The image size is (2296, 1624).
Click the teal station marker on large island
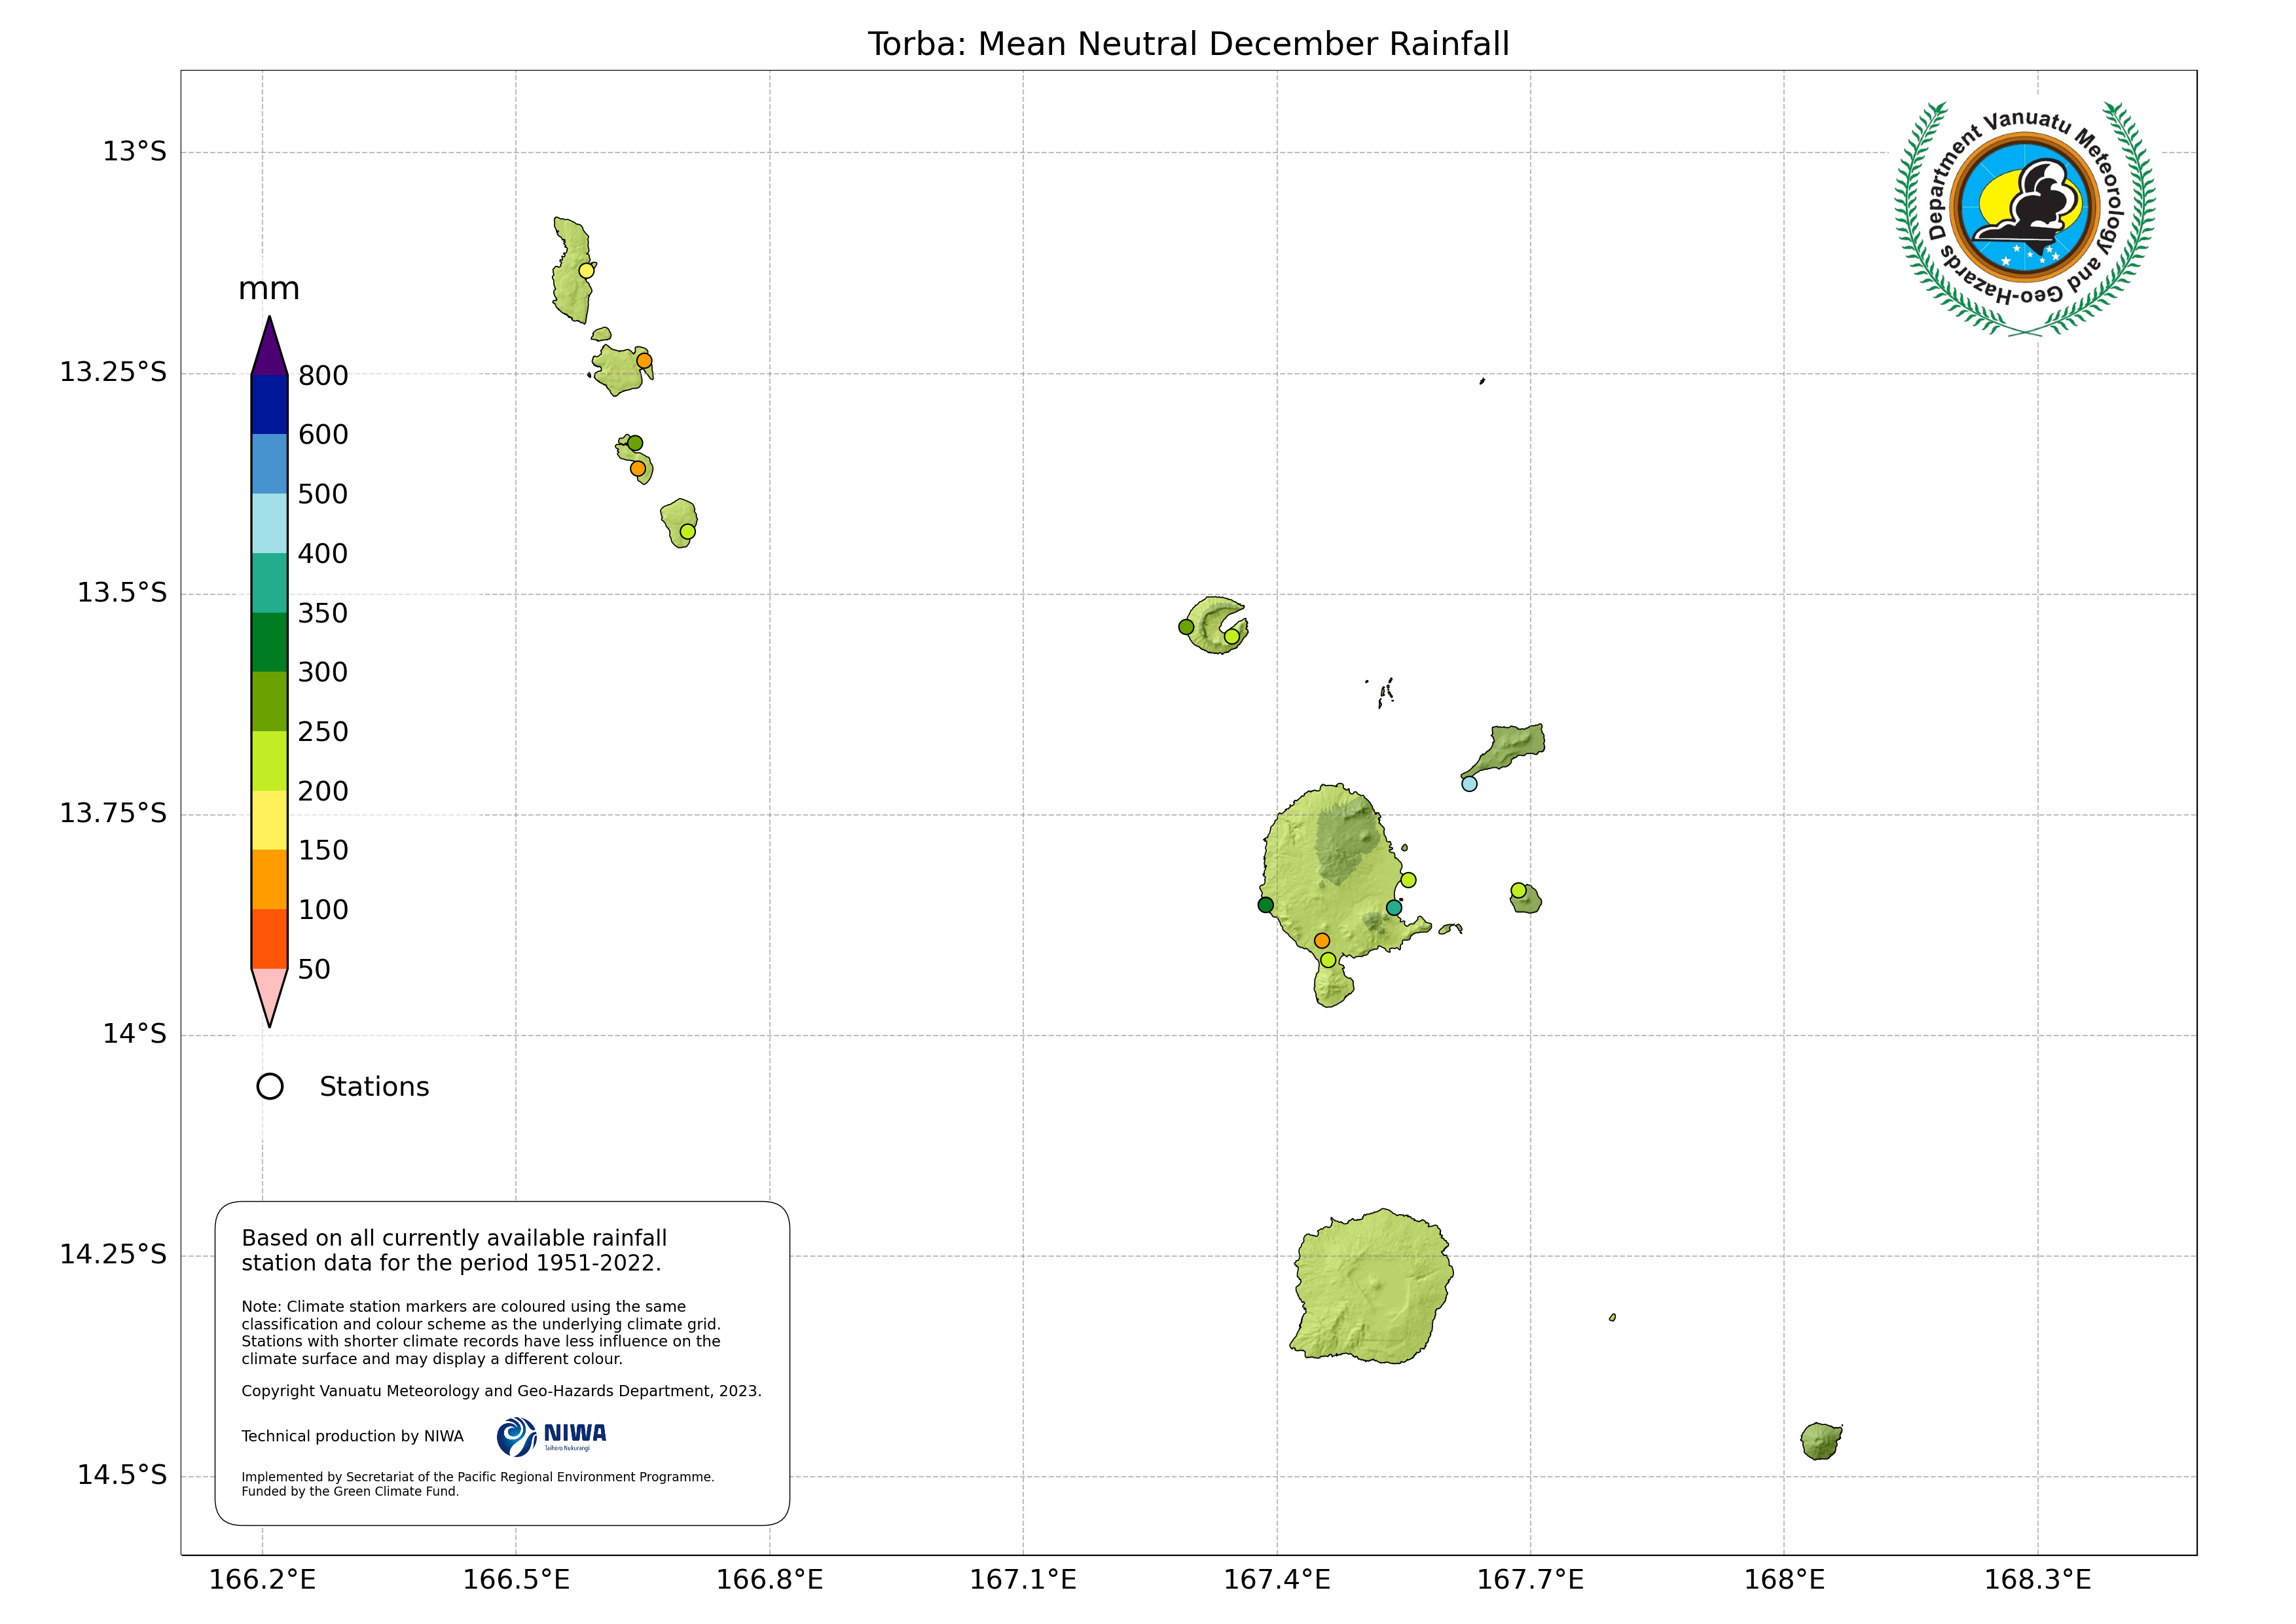1394,908
